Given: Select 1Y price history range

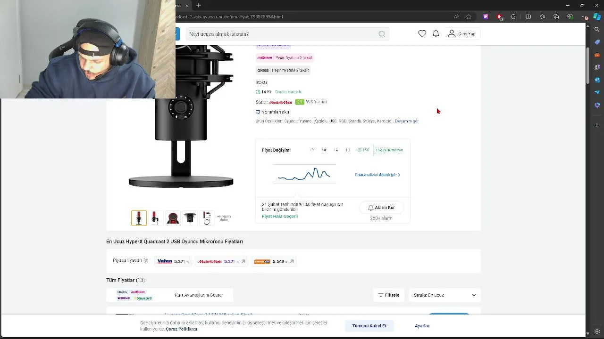Looking at the screenshot, I should tap(312, 150).
